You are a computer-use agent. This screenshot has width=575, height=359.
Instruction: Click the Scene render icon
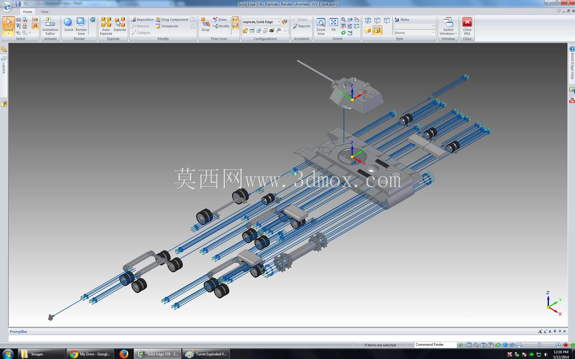click(x=68, y=24)
